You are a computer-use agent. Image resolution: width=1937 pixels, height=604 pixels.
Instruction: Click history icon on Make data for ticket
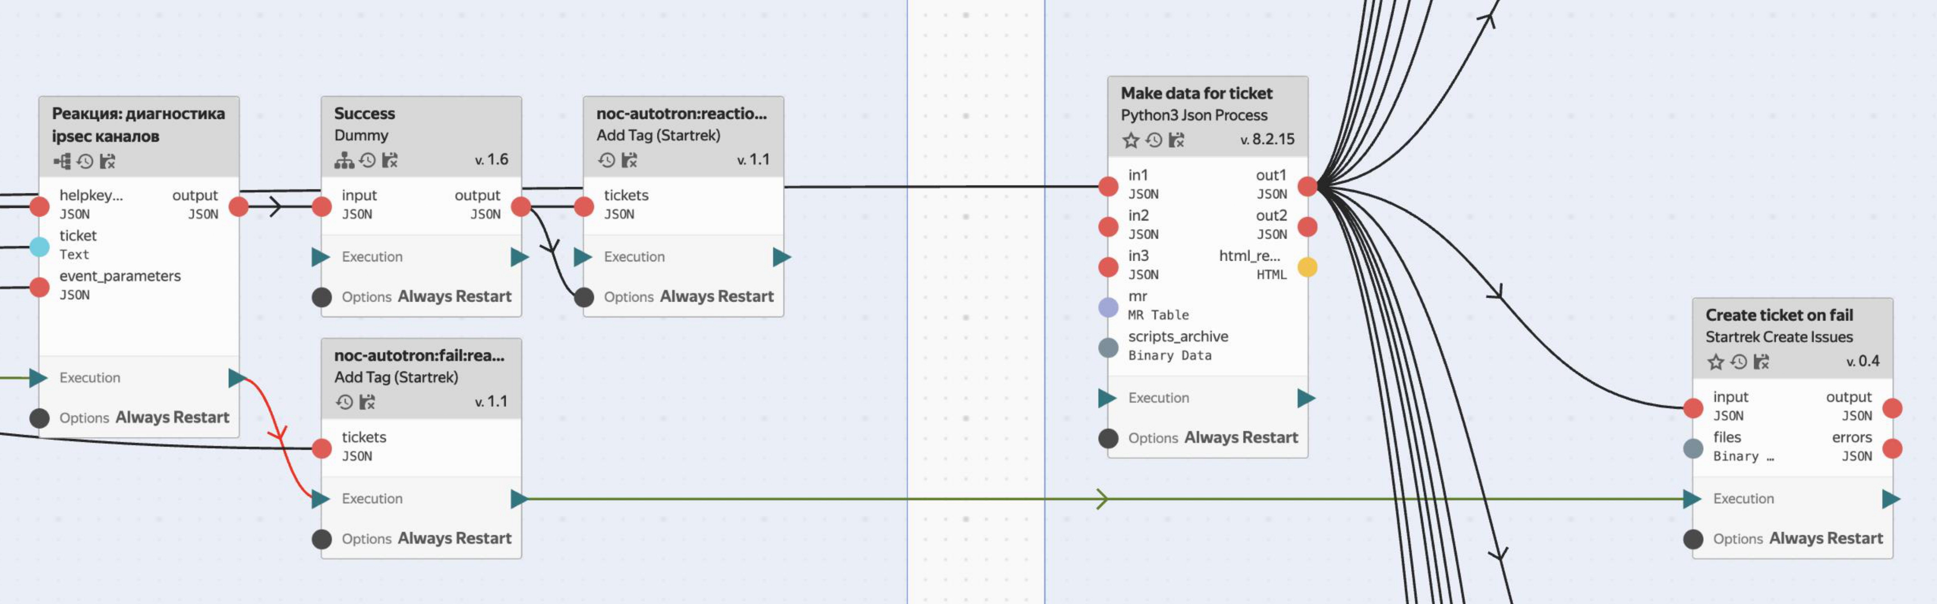pyautogui.click(x=1154, y=140)
